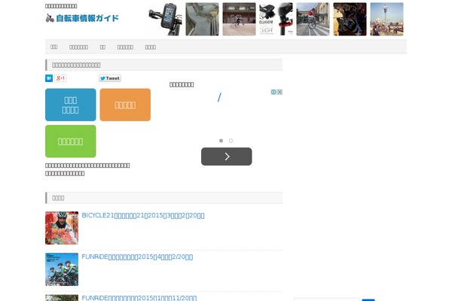Image resolution: width=452 pixels, height=301 pixels.
Task: Select the fourth navigation menu item
Action: point(125,47)
